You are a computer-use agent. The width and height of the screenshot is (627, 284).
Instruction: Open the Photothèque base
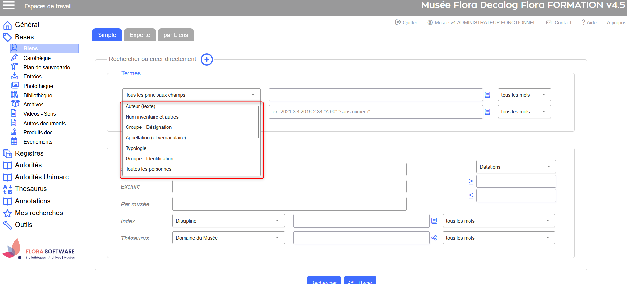tap(38, 86)
